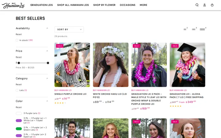Click SALE badge on Single Purple Orchid Lei
The height and width of the screenshot is (138, 221).
[x=60, y=46]
